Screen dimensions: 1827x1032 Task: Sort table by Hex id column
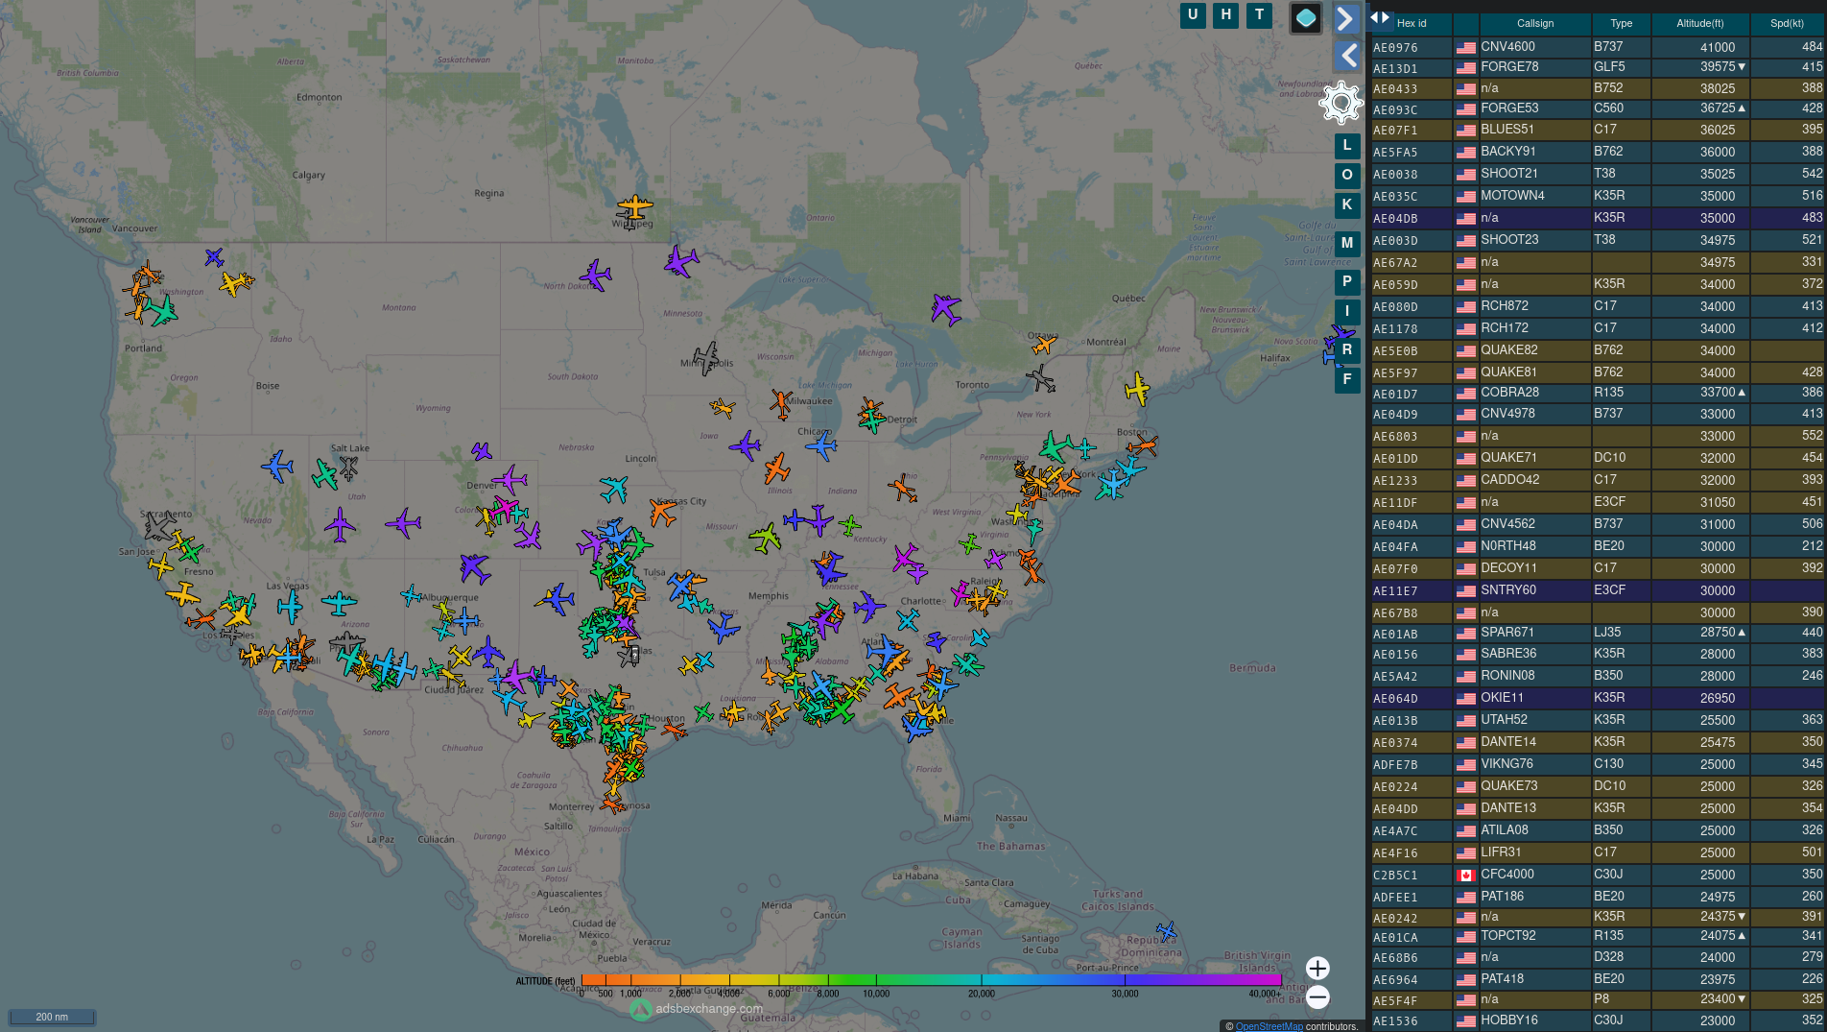pos(1411,23)
